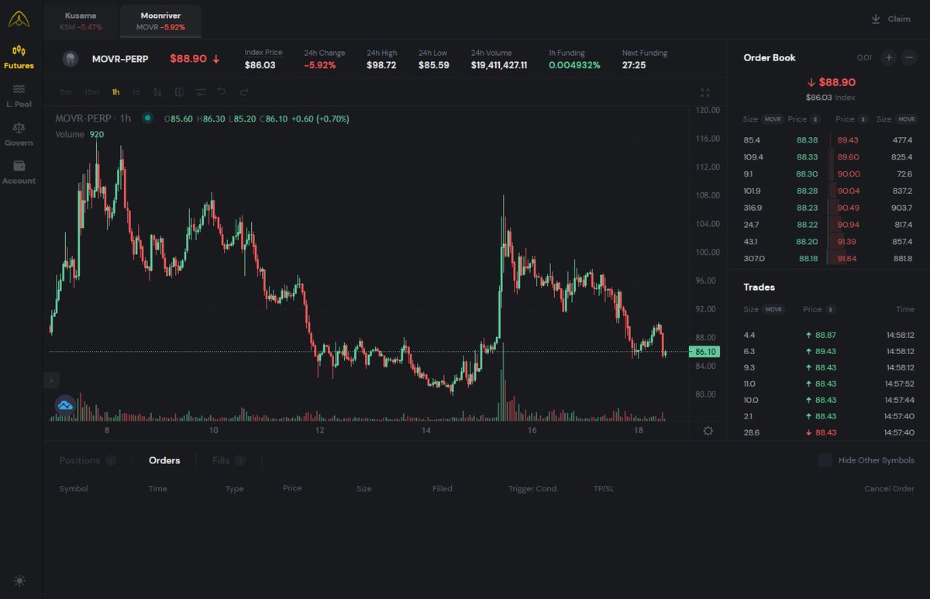Enable Hide Other Symbols checkbox

pos(825,460)
